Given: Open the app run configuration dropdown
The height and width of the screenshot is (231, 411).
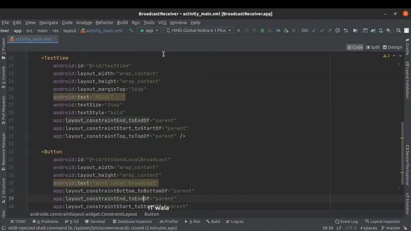Looking at the screenshot, I should 149,31.
